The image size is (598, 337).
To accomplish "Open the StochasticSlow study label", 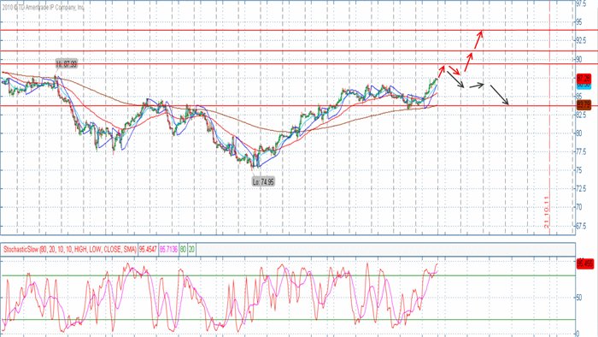I will click(x=70, y=250).
